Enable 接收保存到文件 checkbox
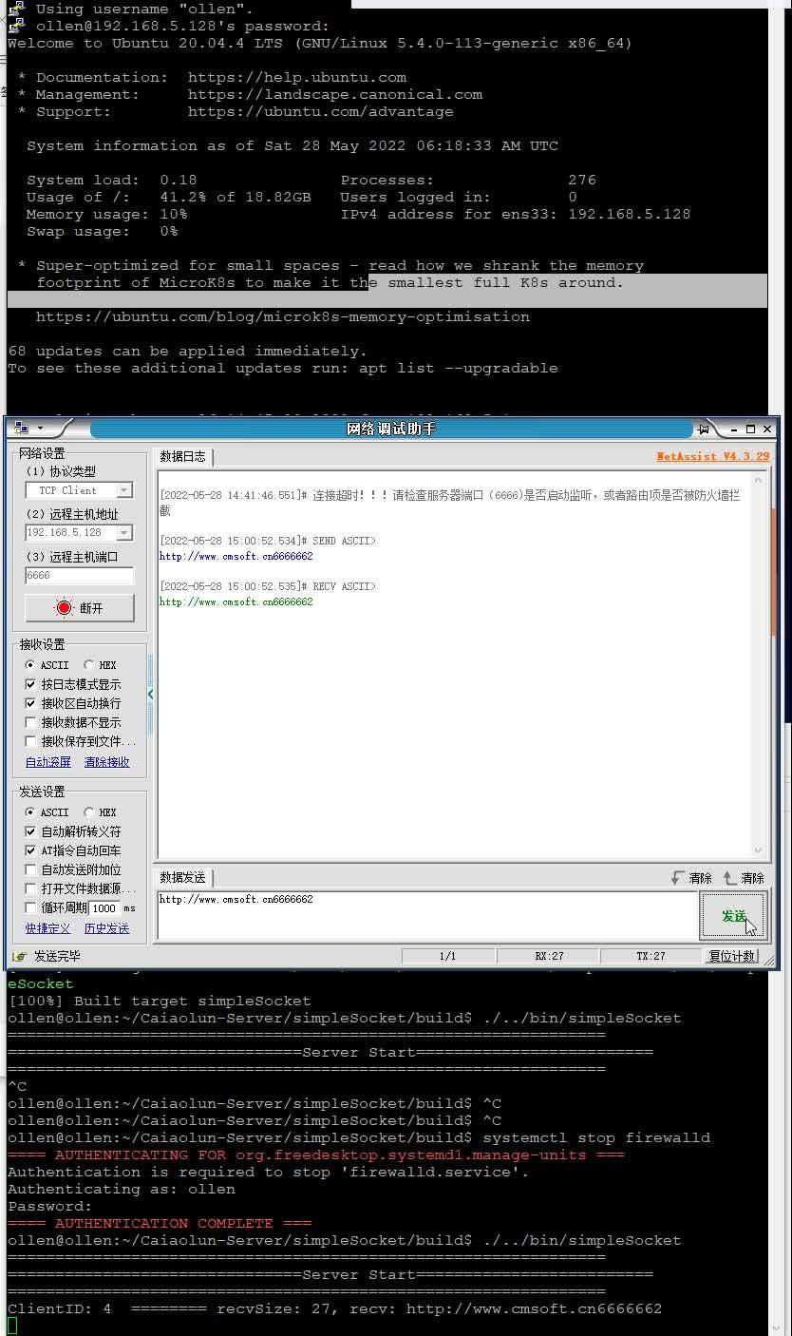The image size is (792, 1336). click(30, 741)
